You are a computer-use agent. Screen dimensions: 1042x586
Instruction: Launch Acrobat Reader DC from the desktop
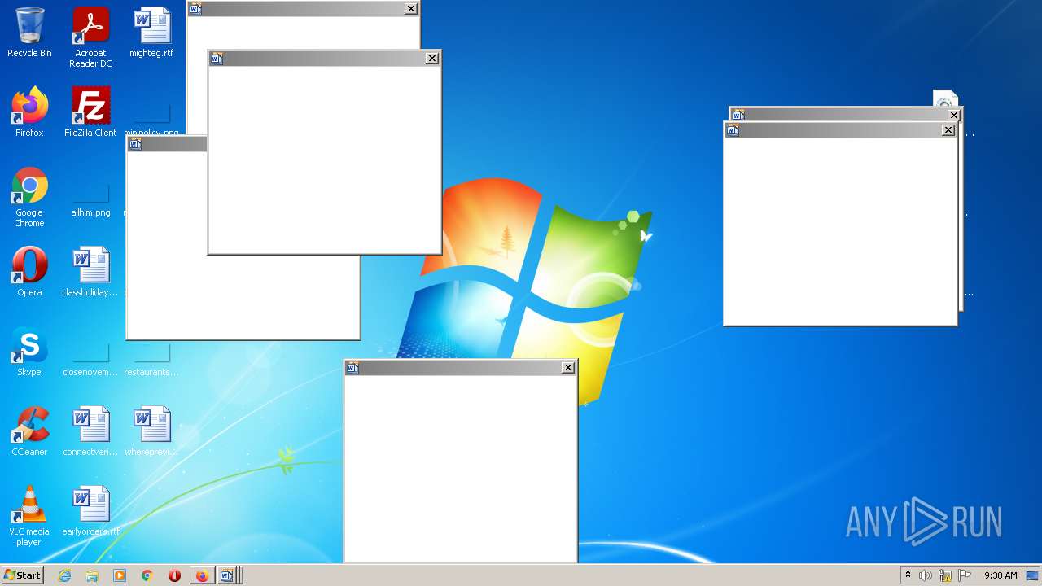(x=90, y=37)
